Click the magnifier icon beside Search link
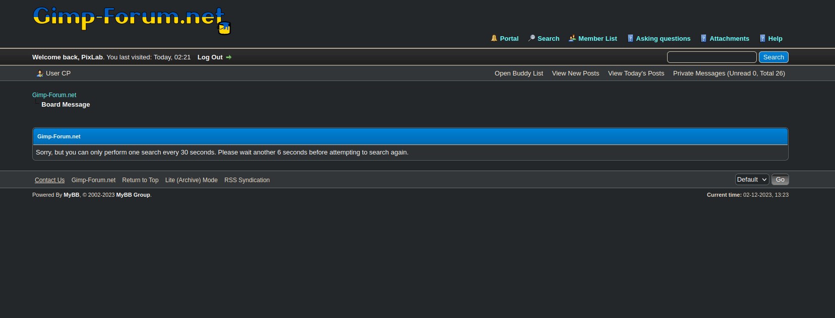This screenshot has width=835, height=318. [531, 38]
